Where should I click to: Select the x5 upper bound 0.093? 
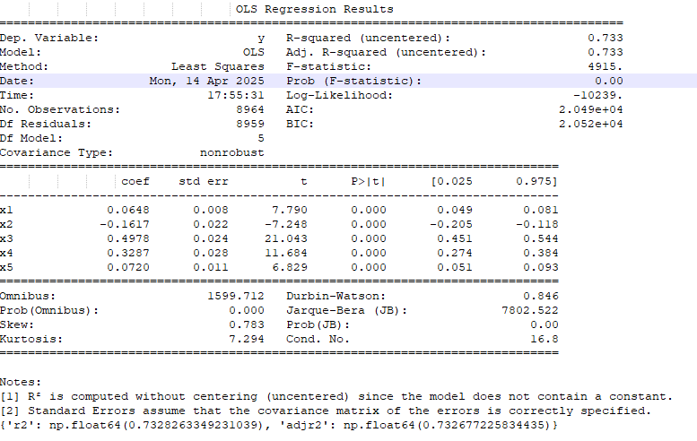tap(541, 267)
